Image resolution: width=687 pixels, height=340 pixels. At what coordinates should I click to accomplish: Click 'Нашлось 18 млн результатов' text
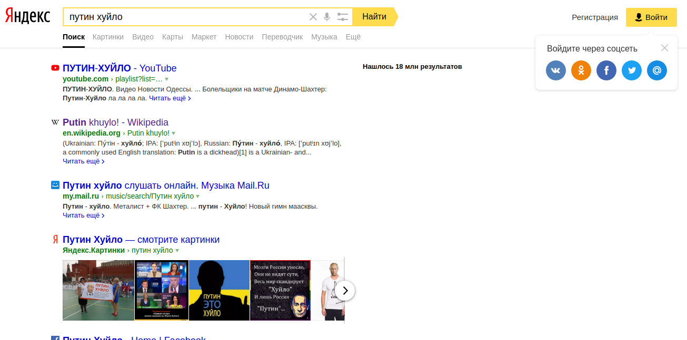coord(412,67)
